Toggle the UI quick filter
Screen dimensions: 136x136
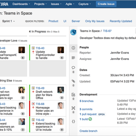pos(65,21)
